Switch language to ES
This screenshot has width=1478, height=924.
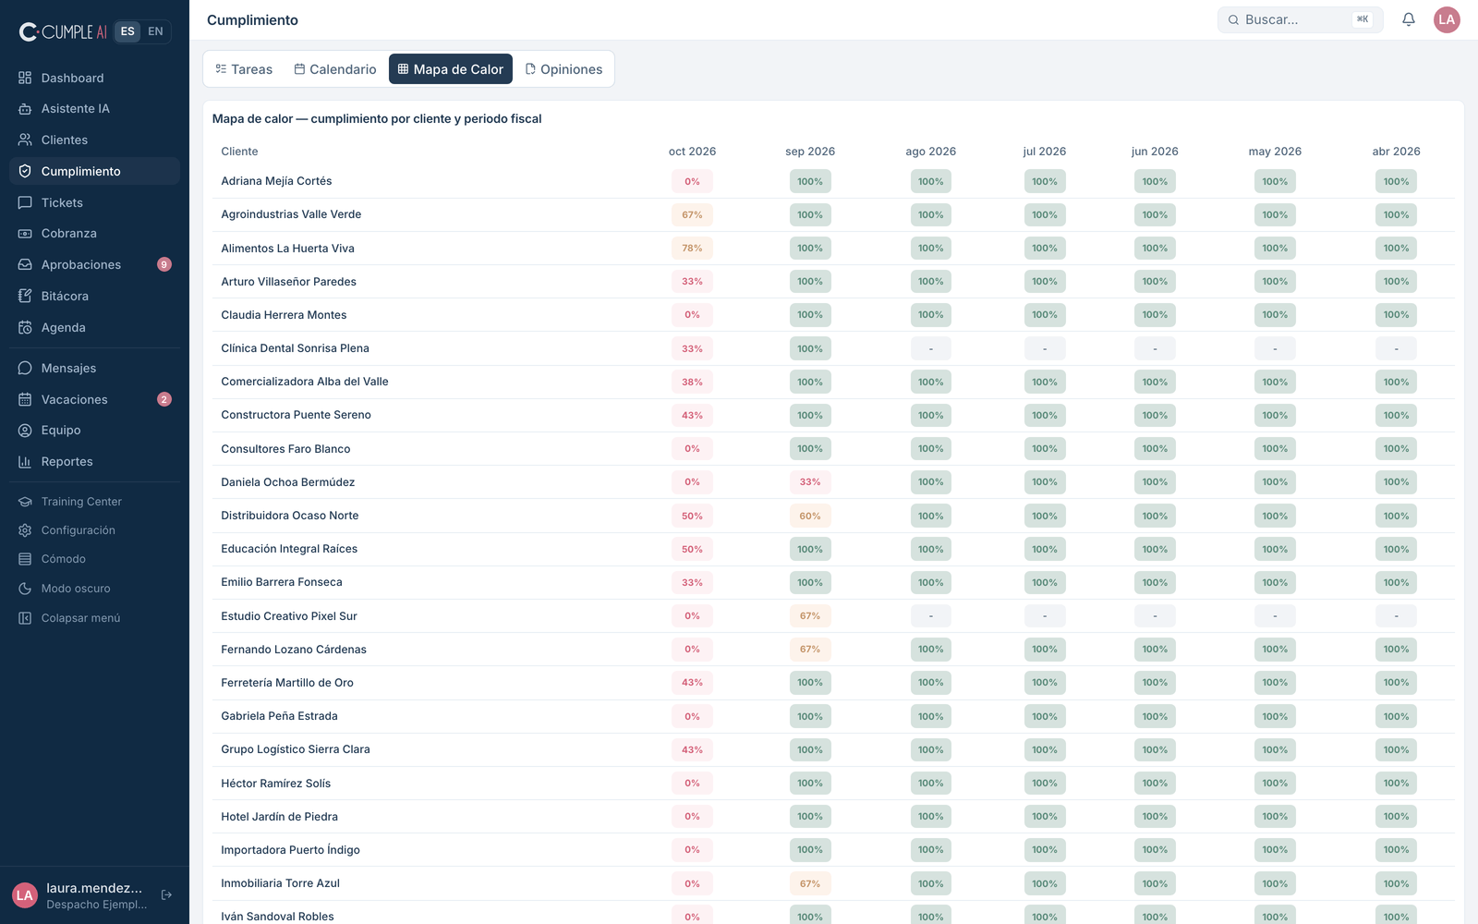(x=127, y=31)
